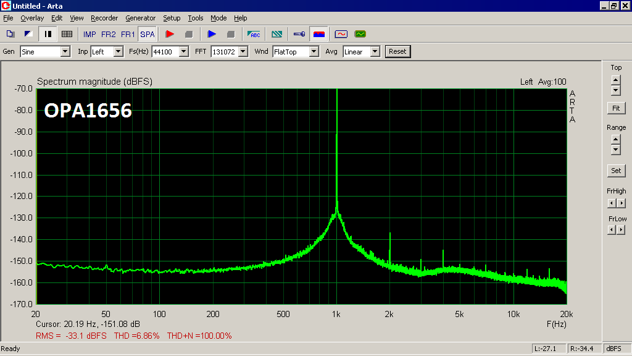Click the stop button next to blue play
632x356 pixels.
[x=231, y=35]
